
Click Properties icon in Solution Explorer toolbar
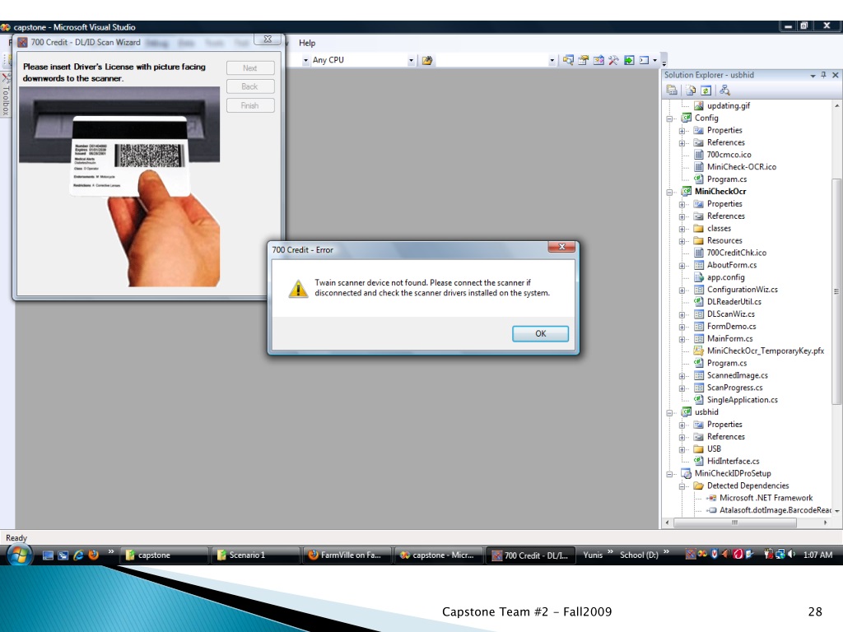coord(672,91)
